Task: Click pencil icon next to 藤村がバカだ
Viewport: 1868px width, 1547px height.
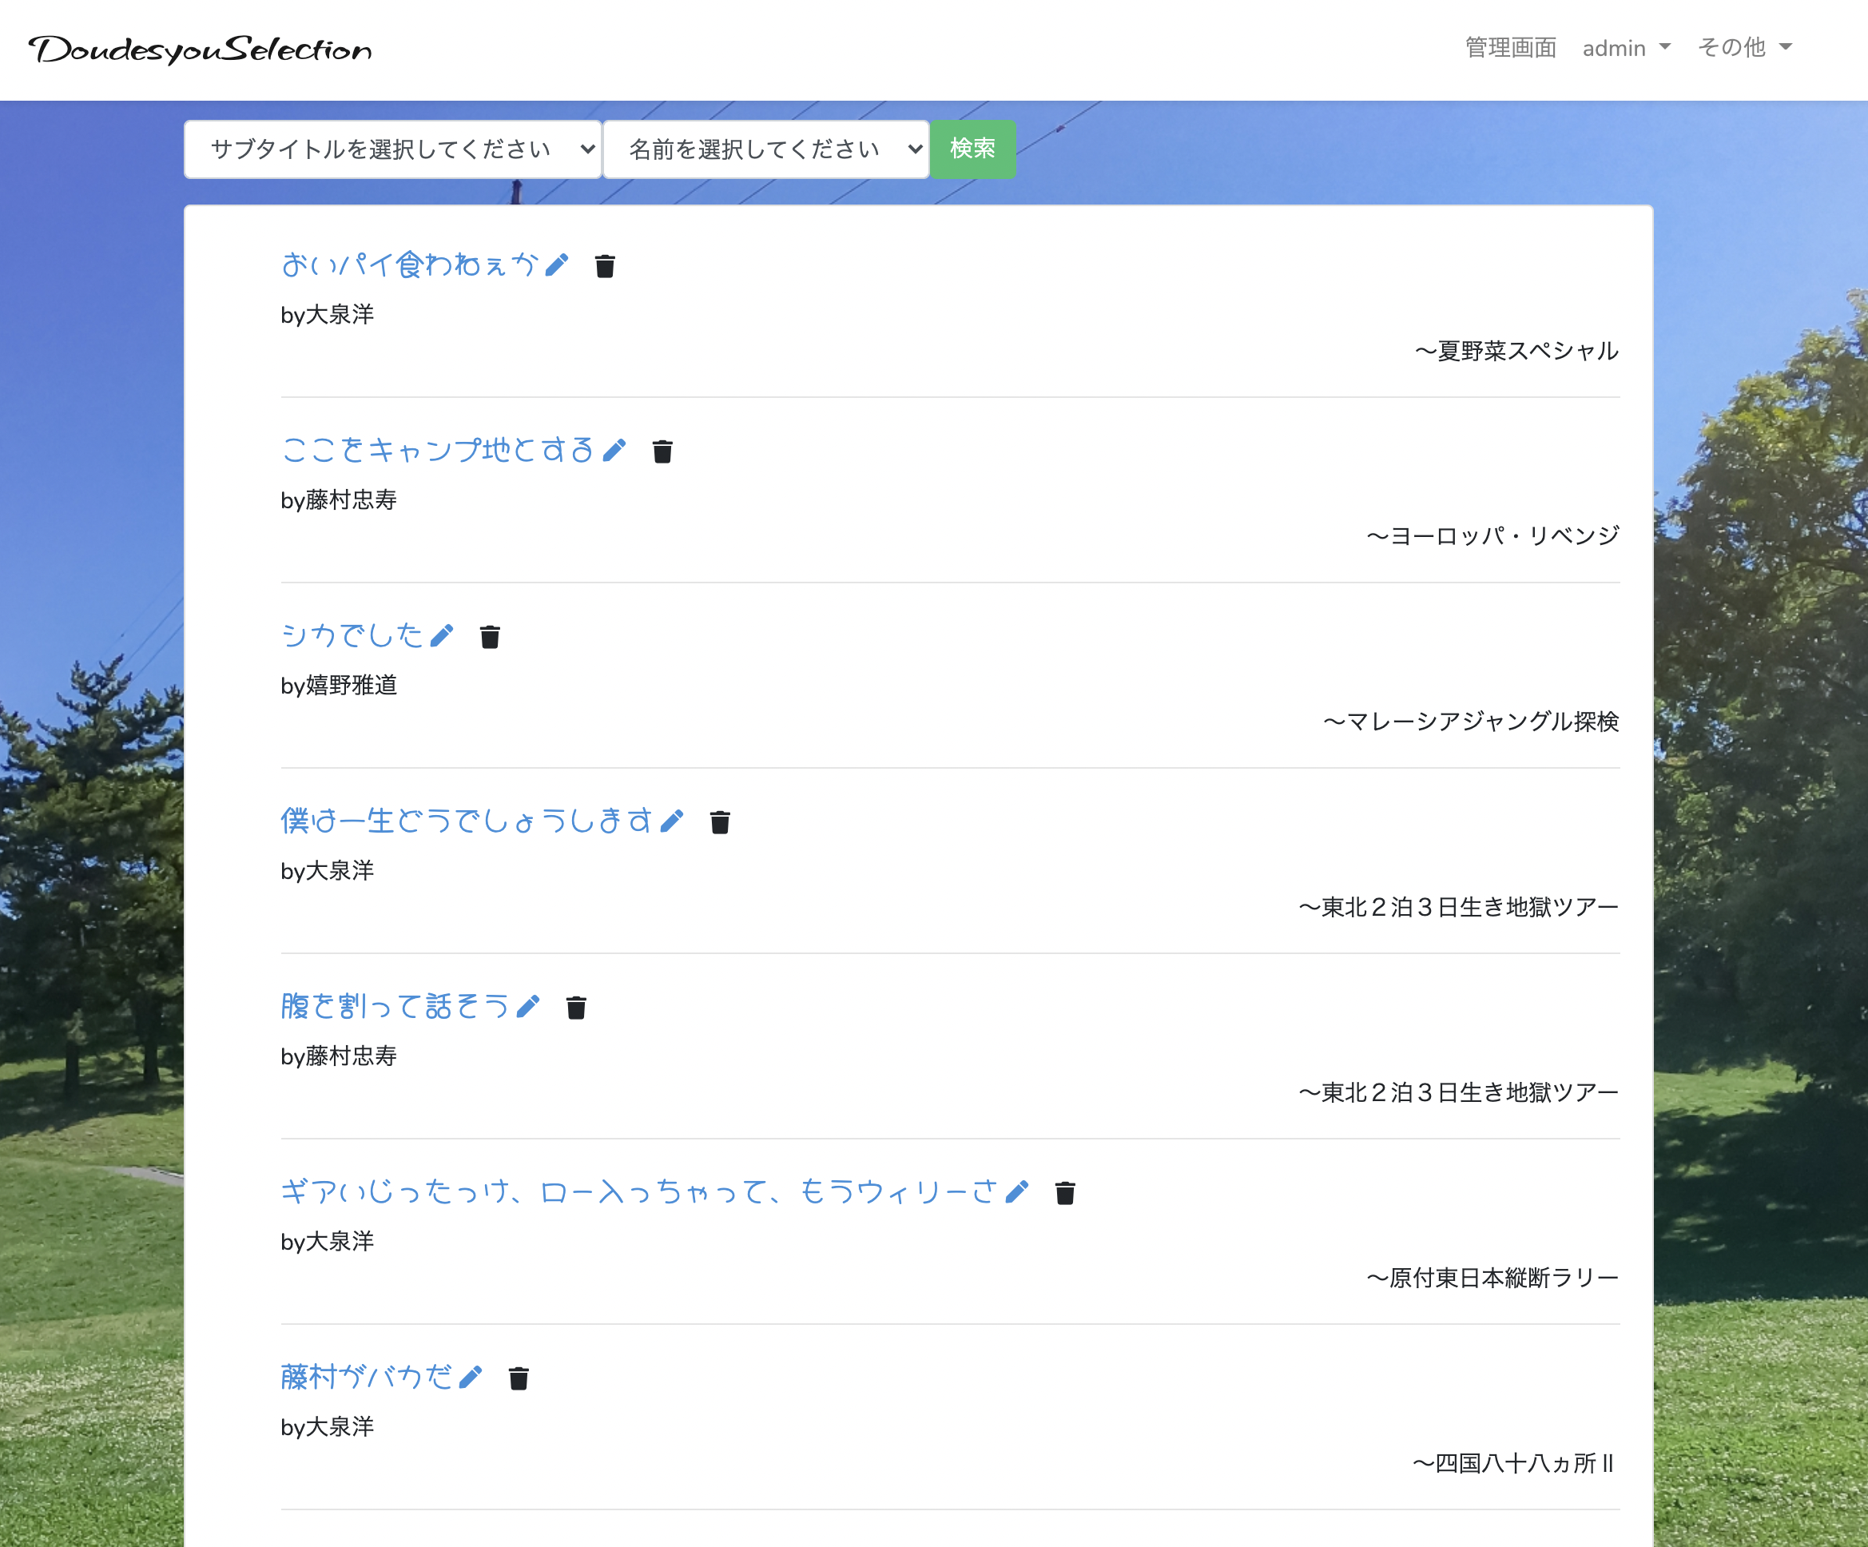Action: pyautogui.click(x=471, y=1377)
